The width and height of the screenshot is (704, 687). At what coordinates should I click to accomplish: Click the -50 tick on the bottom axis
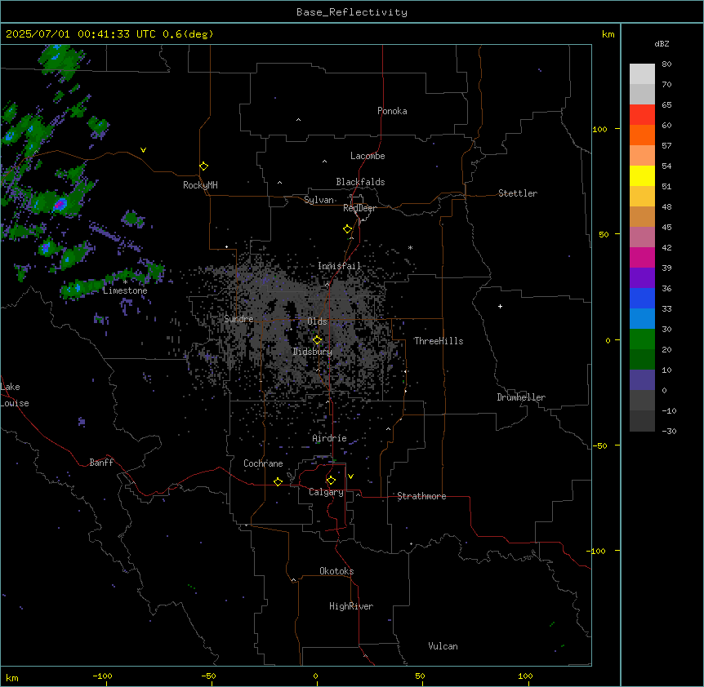[208, 676]
